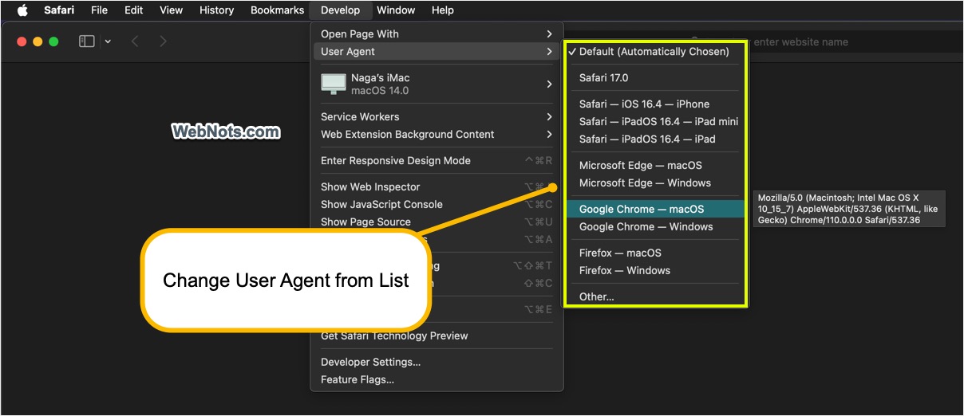Open the Safari app menu
The width and height of the screenshot is (964, 416).
click(59, 10)
